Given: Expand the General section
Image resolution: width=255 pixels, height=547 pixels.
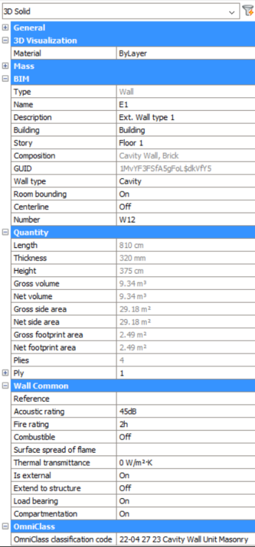Looking at the screenshot, I should tap(6, 28).
